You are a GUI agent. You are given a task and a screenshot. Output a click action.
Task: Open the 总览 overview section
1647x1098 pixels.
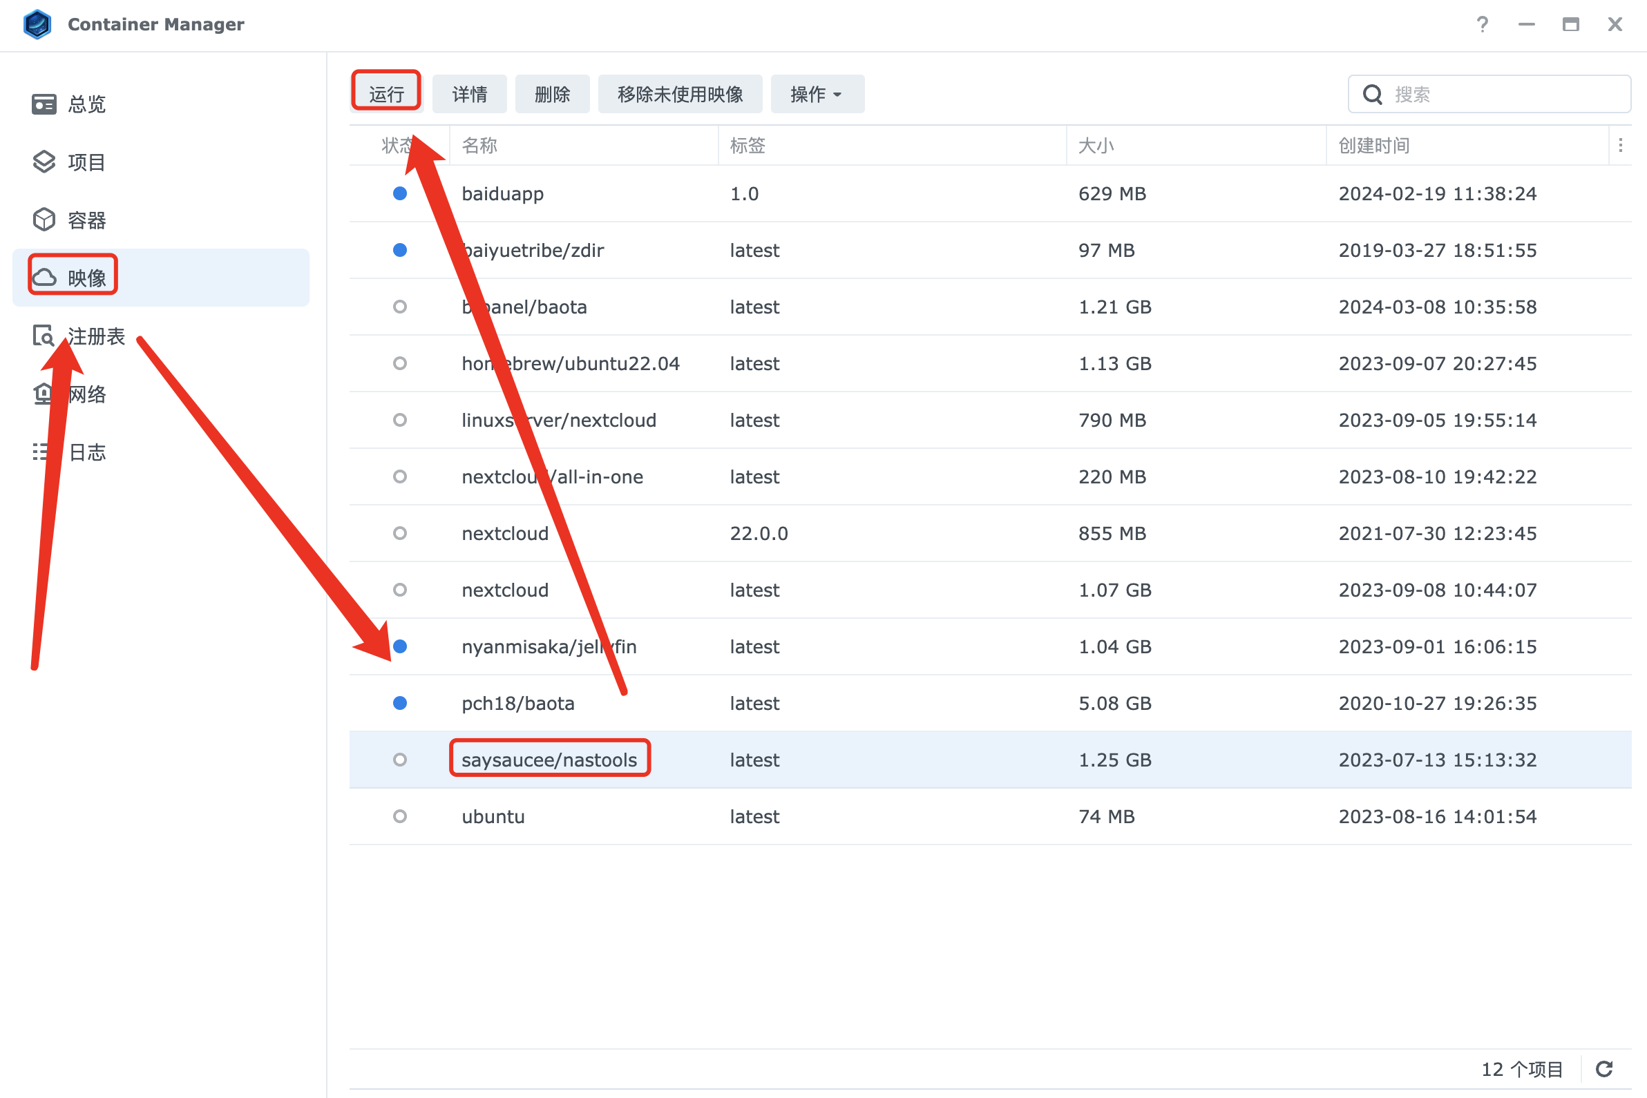click(160, 104)
